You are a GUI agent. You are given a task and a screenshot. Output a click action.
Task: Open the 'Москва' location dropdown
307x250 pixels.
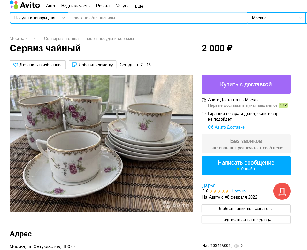(277, 18)
